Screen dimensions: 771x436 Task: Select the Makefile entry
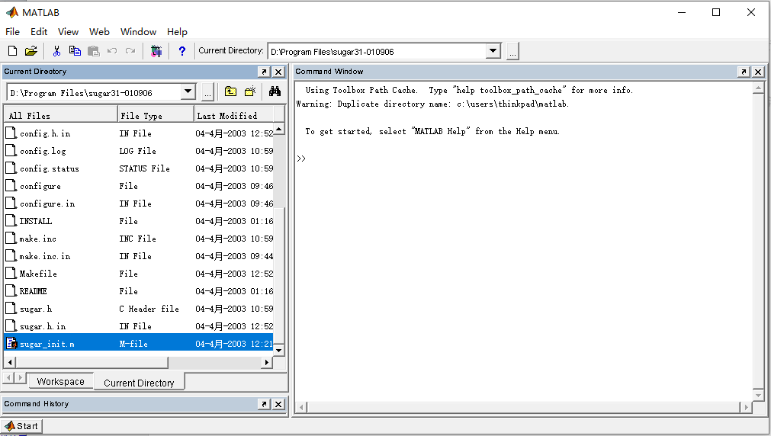coord(139,274)
